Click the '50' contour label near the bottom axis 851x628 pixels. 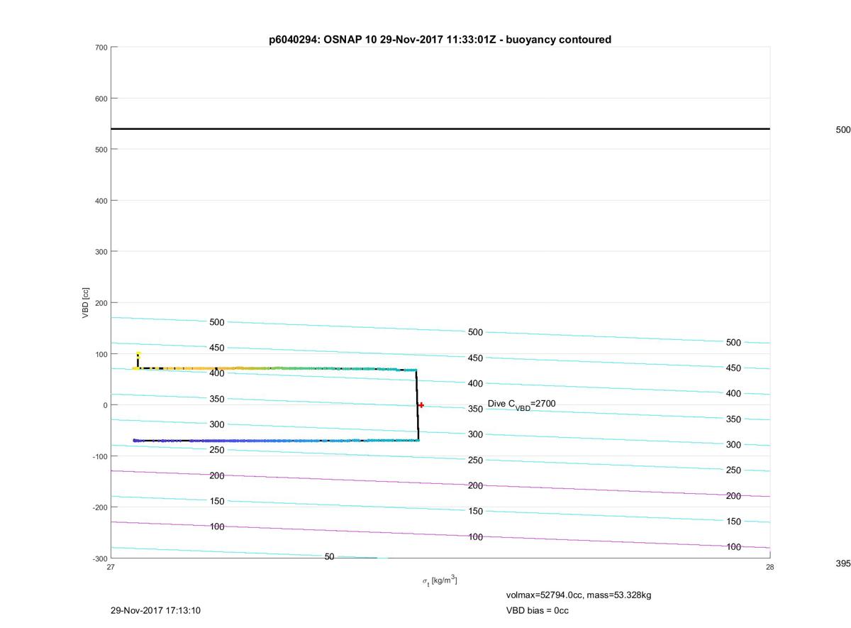(x=329, y=557)
